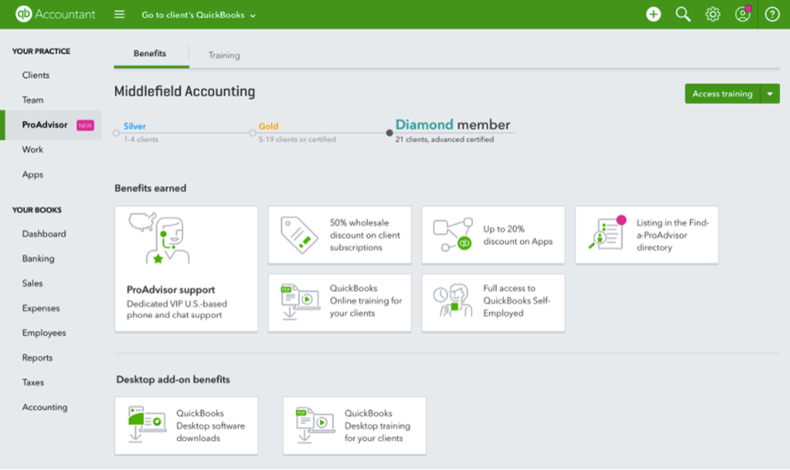Click the Gold tier marker
790x470 pixels.
(253, 133)
